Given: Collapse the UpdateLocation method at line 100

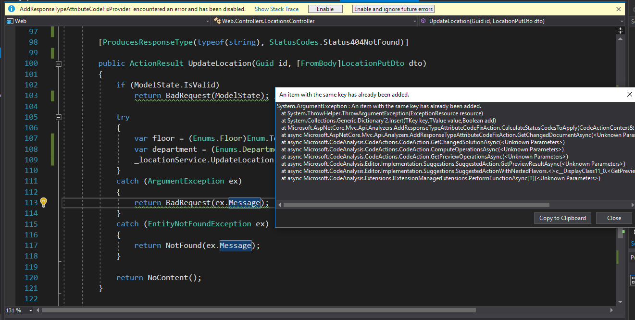Looking at the screenshot, I should click(58, 63).
